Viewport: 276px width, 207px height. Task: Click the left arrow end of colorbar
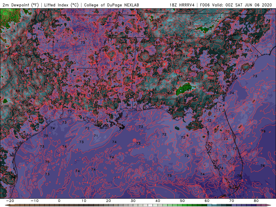tap(7, 205)
